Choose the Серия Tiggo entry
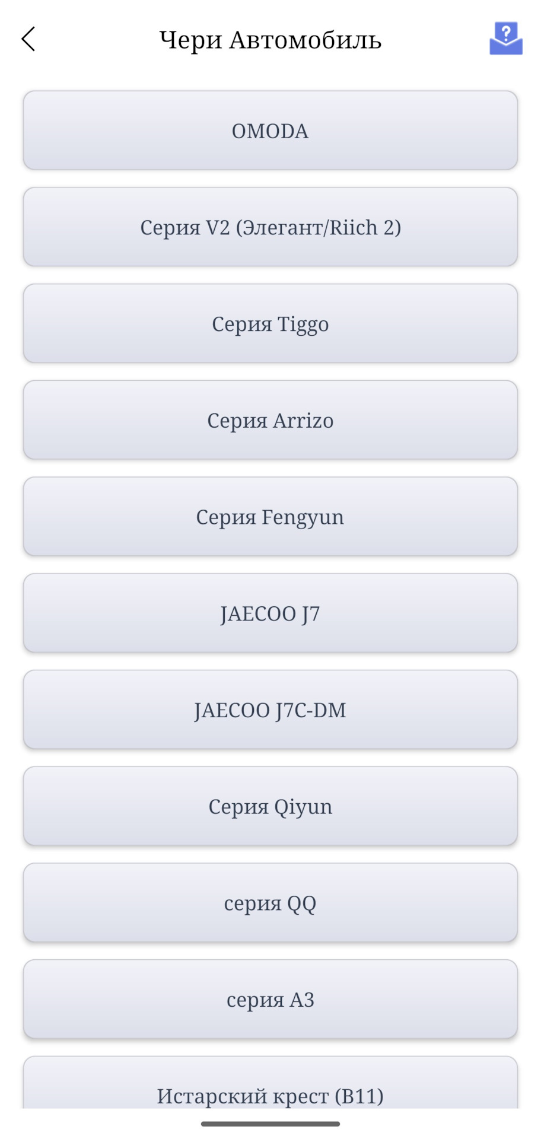 click(270, 324)
